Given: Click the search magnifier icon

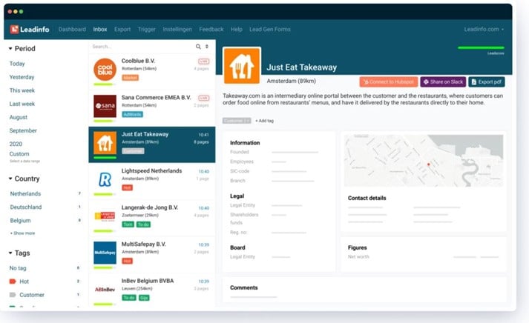Looking at the screenshot, I should click(198, 47).
